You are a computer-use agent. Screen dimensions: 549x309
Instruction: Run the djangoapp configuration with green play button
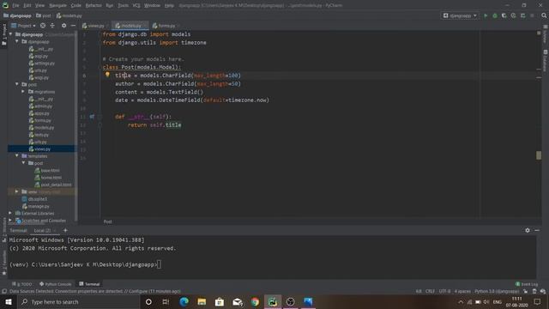click(486, 15)
